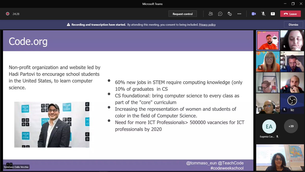Select the blonde woman video tile
Viewport: 305px width, 172px height.
coord(268,61)
